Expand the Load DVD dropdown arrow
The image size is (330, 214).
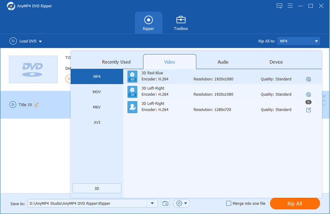pyautogui.click(x=40, y=42)
